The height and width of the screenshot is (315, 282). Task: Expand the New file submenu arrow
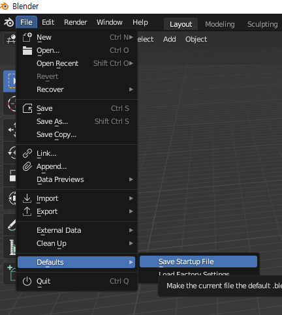(x=131, y=37)
